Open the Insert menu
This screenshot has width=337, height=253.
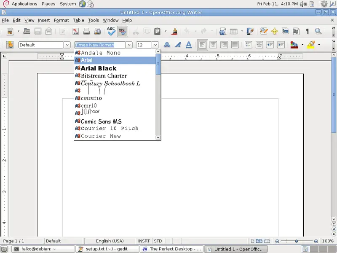click(x=44, y=20)
